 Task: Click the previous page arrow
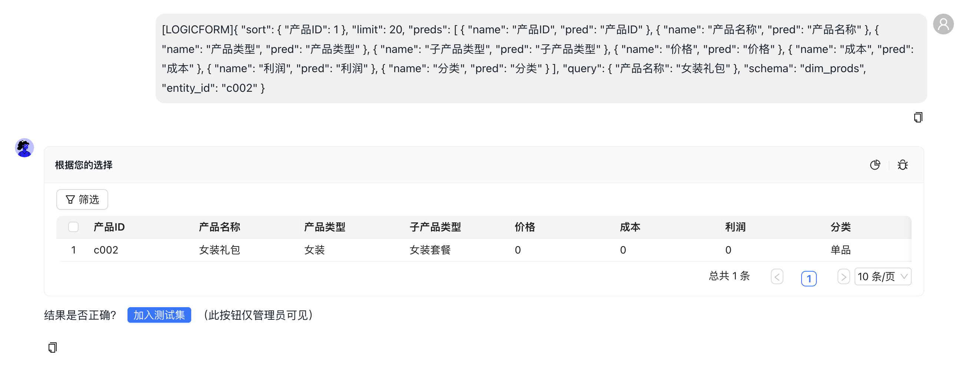click(777, 277)
